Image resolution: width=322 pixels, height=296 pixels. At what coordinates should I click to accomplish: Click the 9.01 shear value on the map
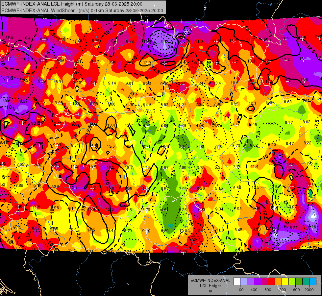129,83
